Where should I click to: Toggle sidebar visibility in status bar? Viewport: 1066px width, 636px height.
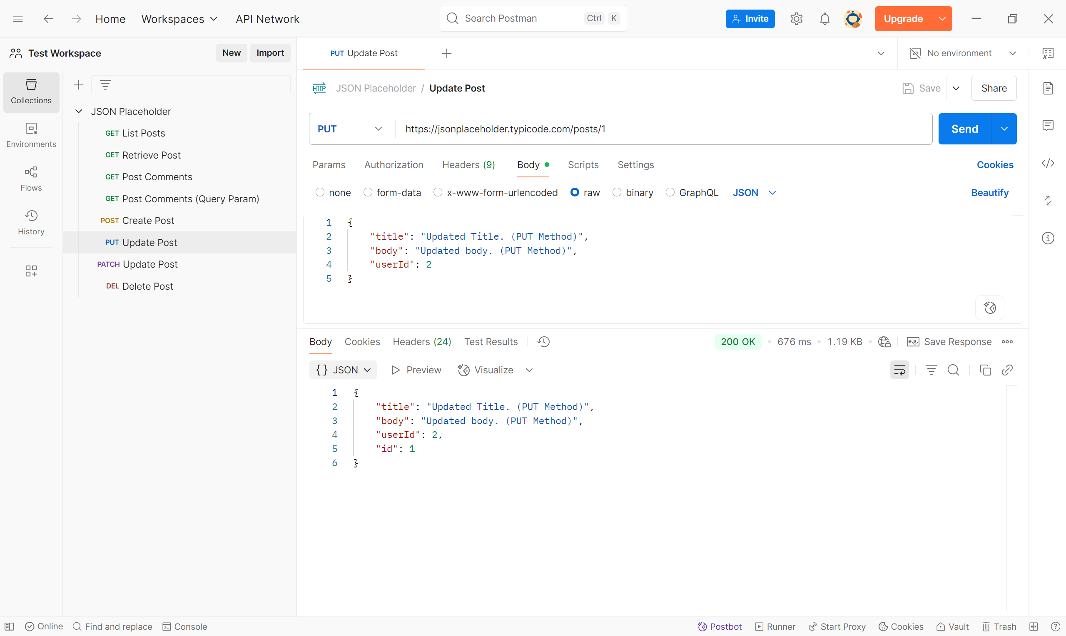10,626
